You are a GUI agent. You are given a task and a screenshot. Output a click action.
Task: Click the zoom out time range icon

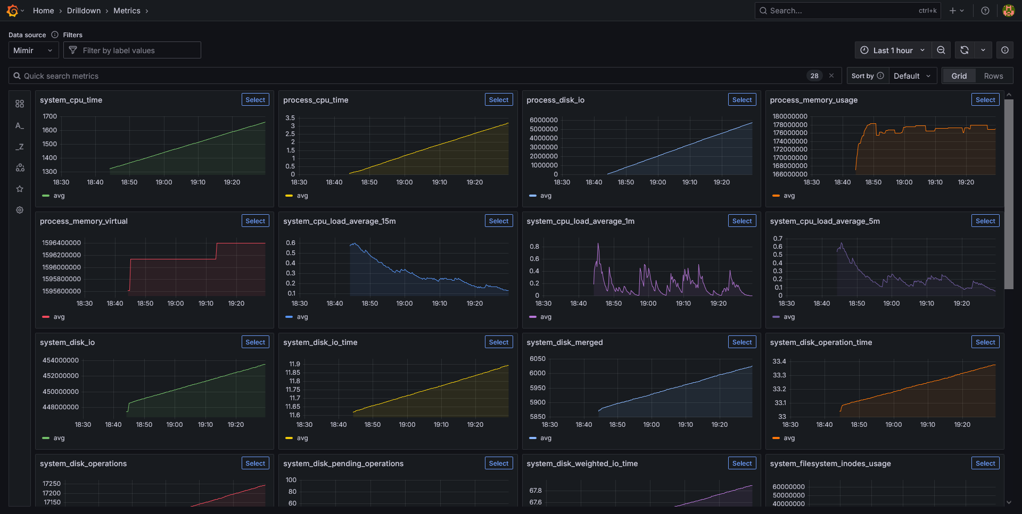coord(941,50)
